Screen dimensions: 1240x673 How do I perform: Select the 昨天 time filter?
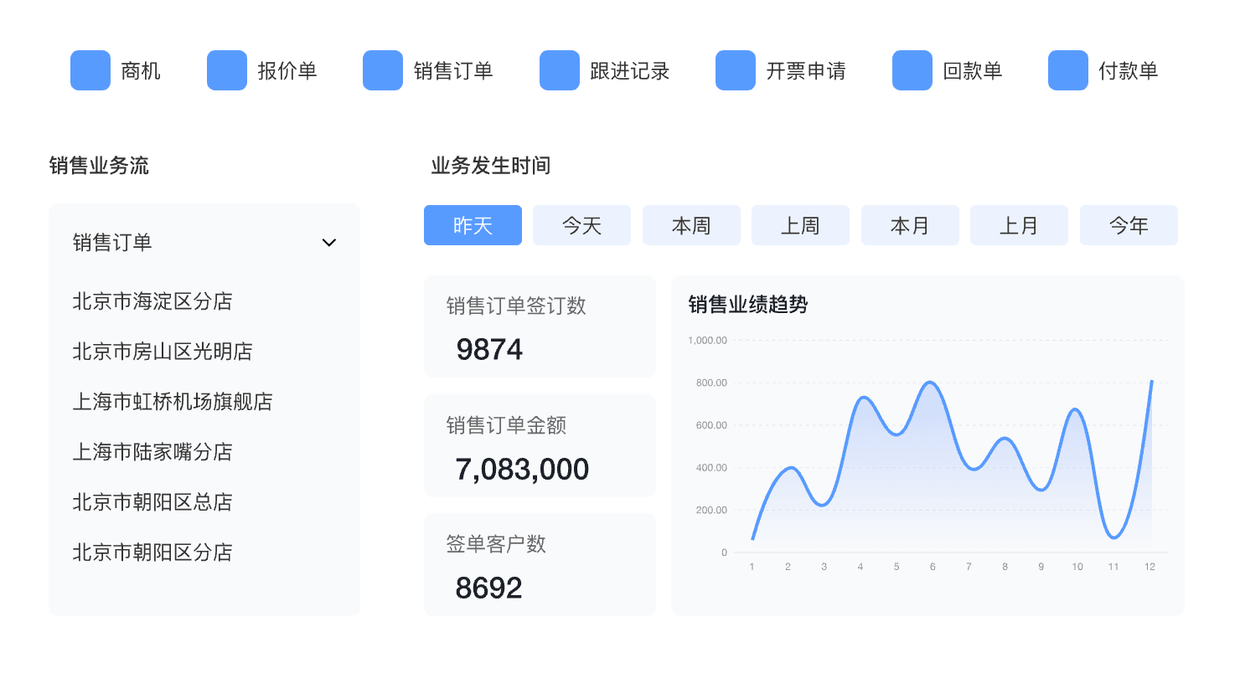[x=473, y=225]
